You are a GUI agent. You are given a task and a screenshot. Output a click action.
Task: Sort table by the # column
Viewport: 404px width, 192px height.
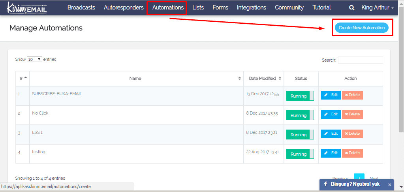click(x=23, y=78)
